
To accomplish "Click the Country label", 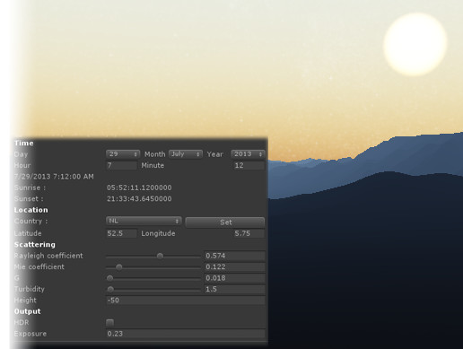I will tap(31, 222).
